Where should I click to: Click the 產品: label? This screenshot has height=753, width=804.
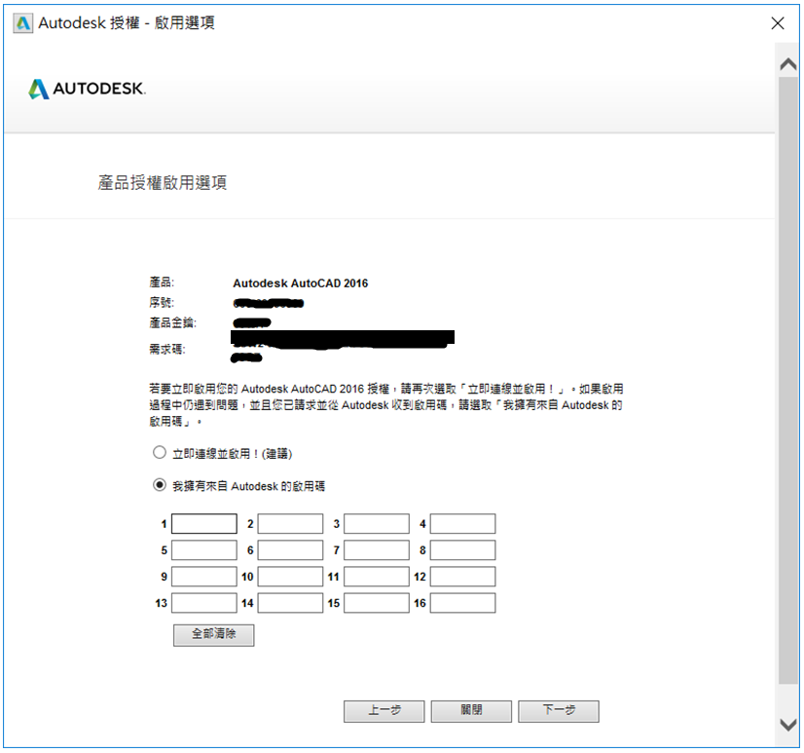click(x=162, y=282)
